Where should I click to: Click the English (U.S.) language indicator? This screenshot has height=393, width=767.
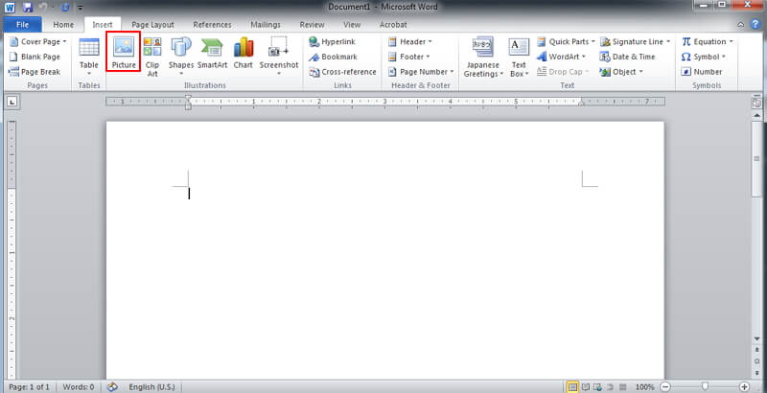(x=151, y=386)
